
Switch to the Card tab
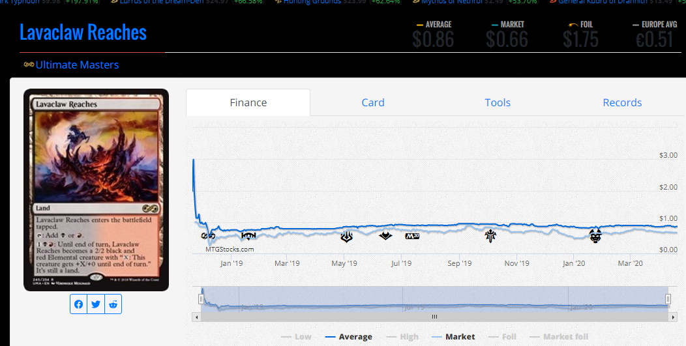[373, 102]
